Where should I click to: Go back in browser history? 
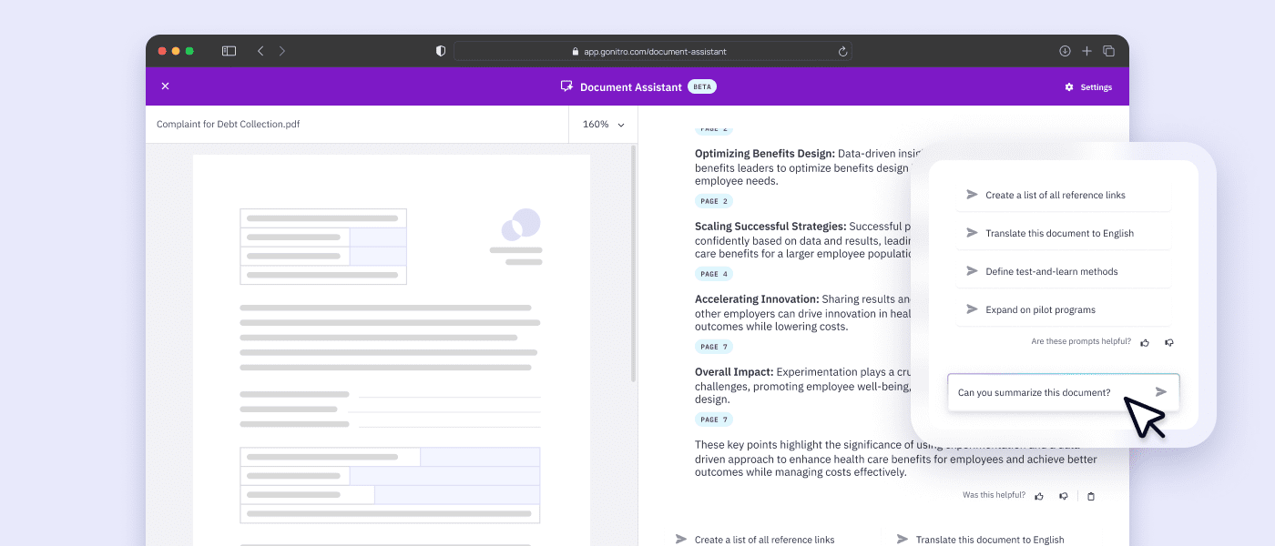point(260,52)
